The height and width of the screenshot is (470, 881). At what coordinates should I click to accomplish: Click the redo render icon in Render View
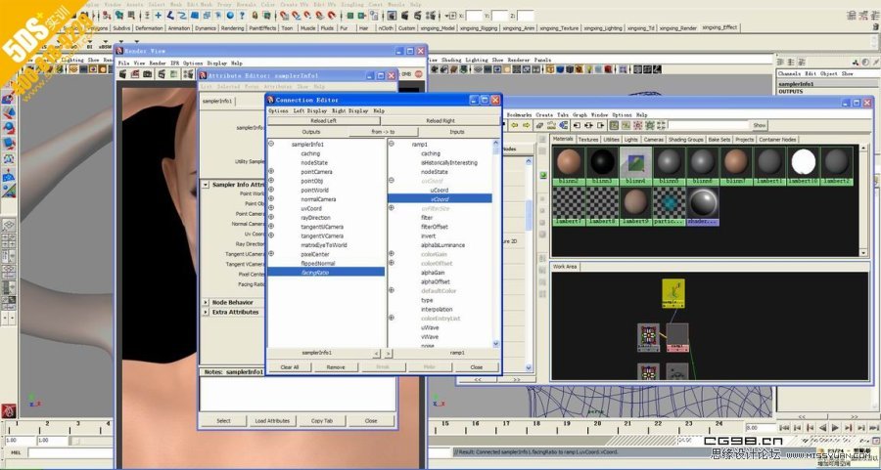[124, 73]
